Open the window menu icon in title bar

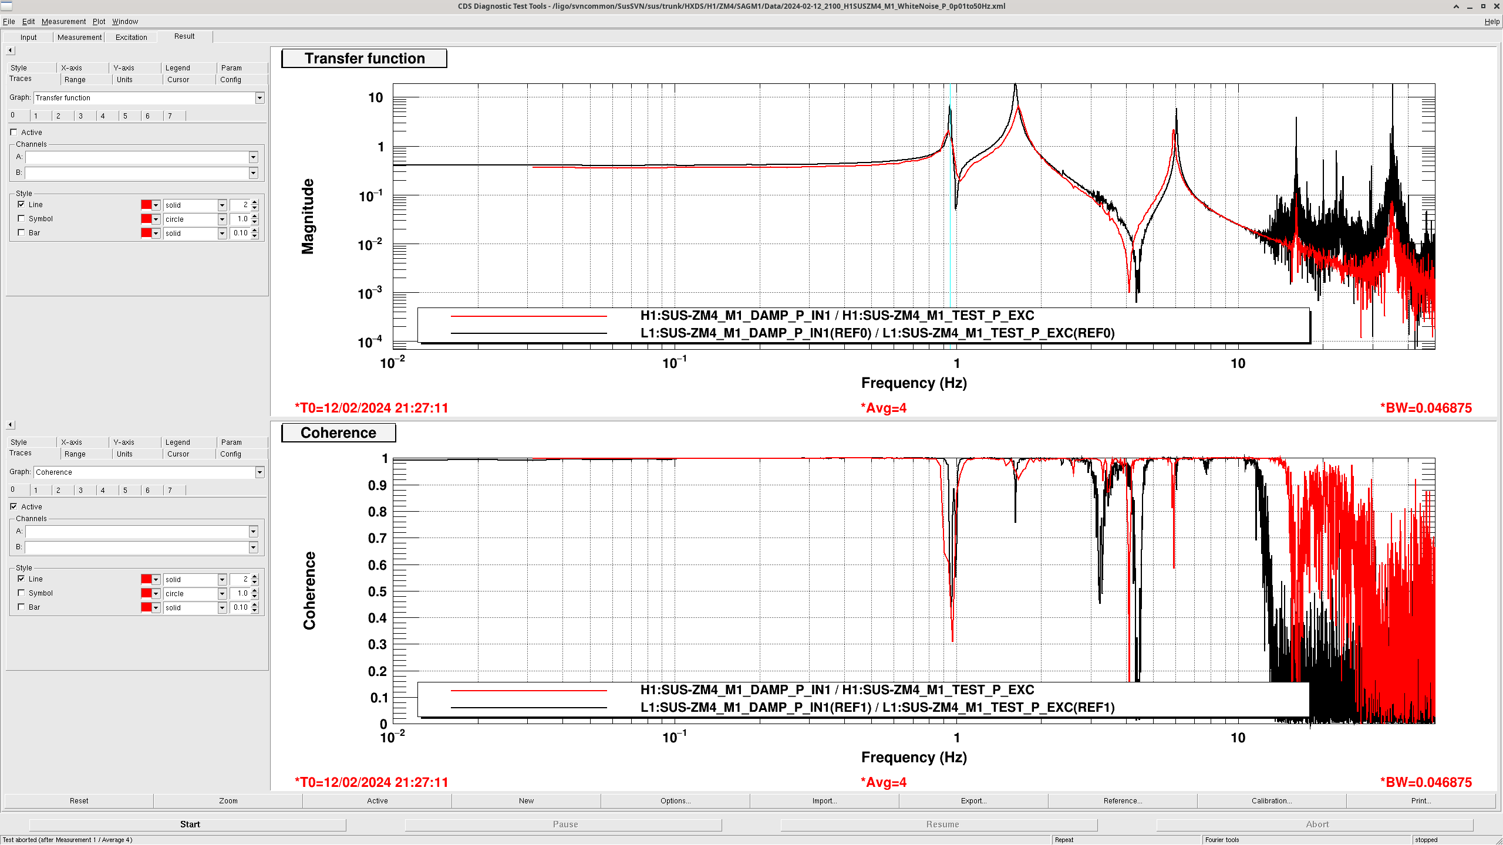6,6
